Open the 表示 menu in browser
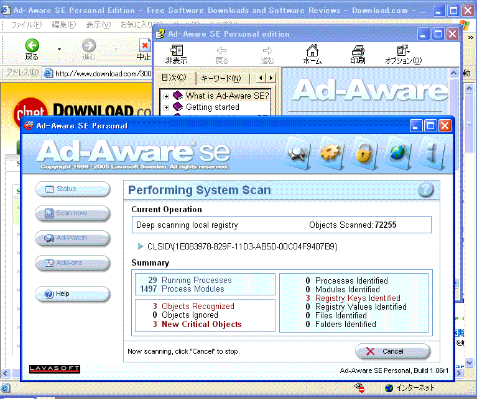Screen dimensions: 477x399 pos(98,25)
